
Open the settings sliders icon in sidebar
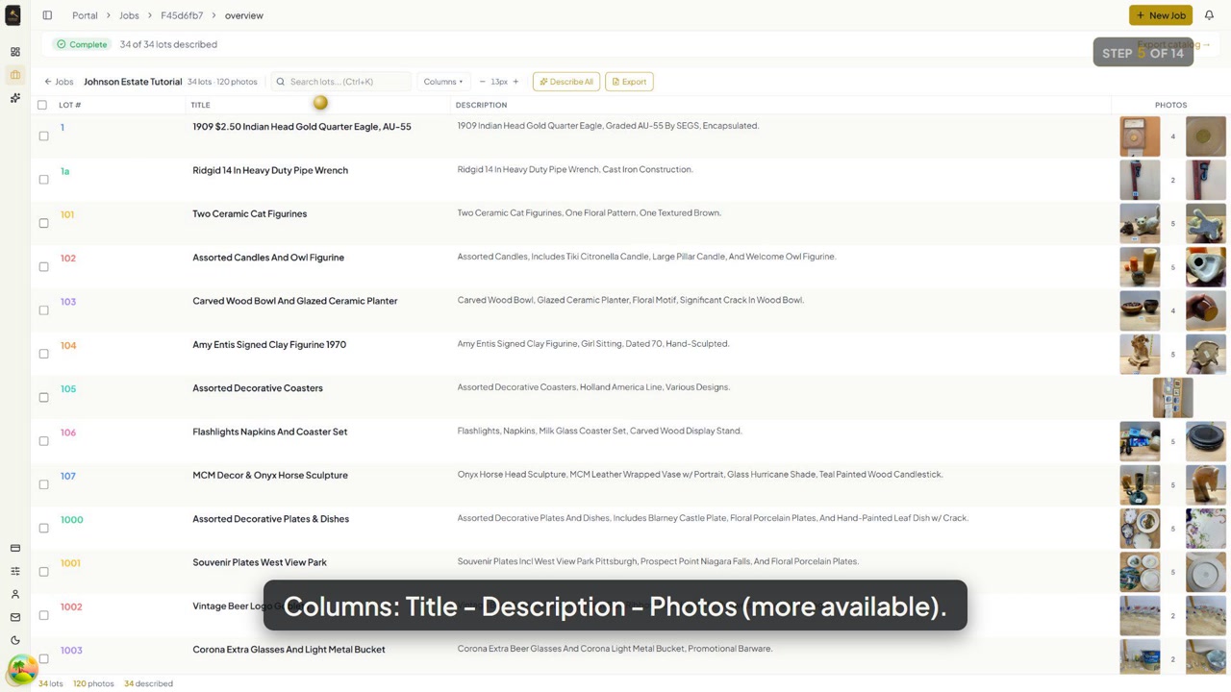(14, 571)
